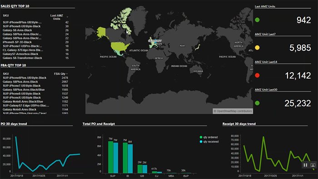Open OpenStreetMap contributors link
This screenshot has height=179, width=318.
233,111
